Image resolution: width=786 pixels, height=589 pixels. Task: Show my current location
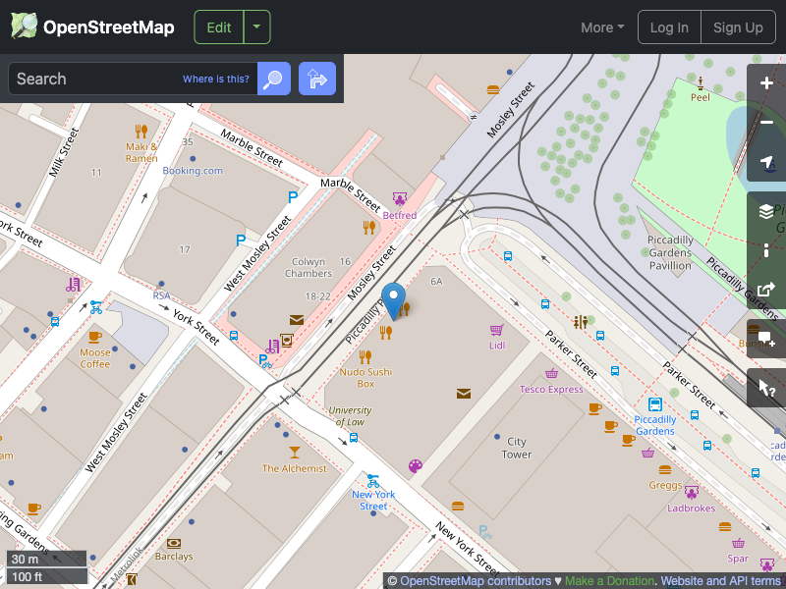(766, 162)
